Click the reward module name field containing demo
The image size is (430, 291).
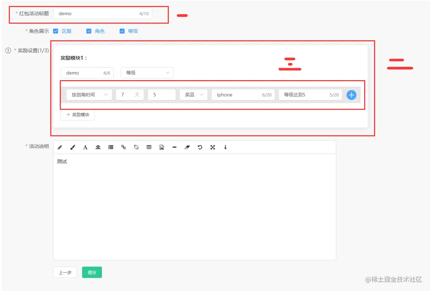pyautogui.click(x=87, y=73)
